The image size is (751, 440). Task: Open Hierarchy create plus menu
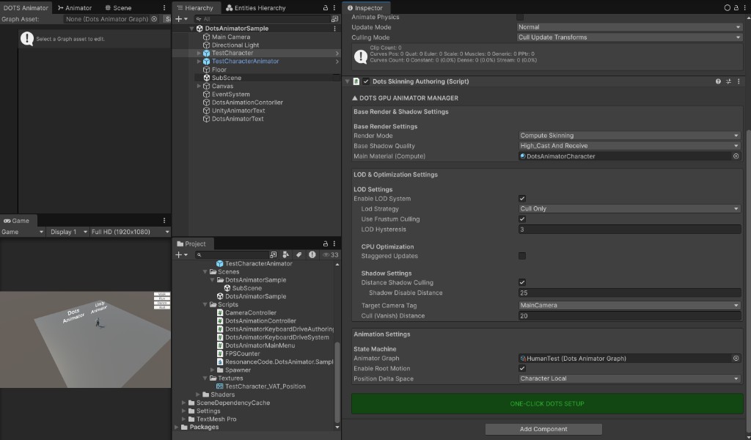point(182,19)
